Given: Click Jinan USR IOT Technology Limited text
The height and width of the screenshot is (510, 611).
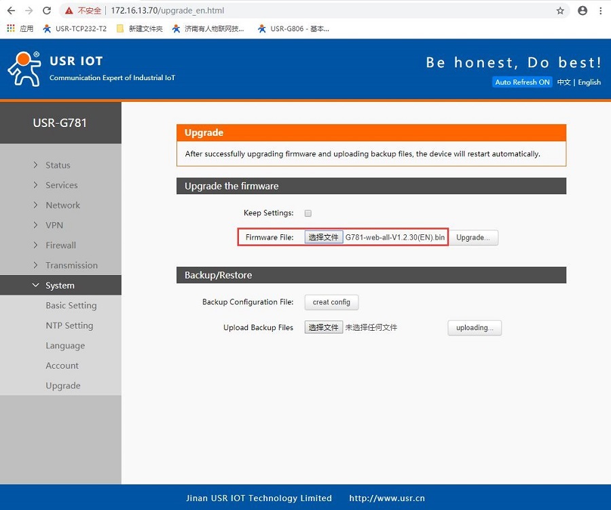Looking at the screenshot, I should coord(259,498).
